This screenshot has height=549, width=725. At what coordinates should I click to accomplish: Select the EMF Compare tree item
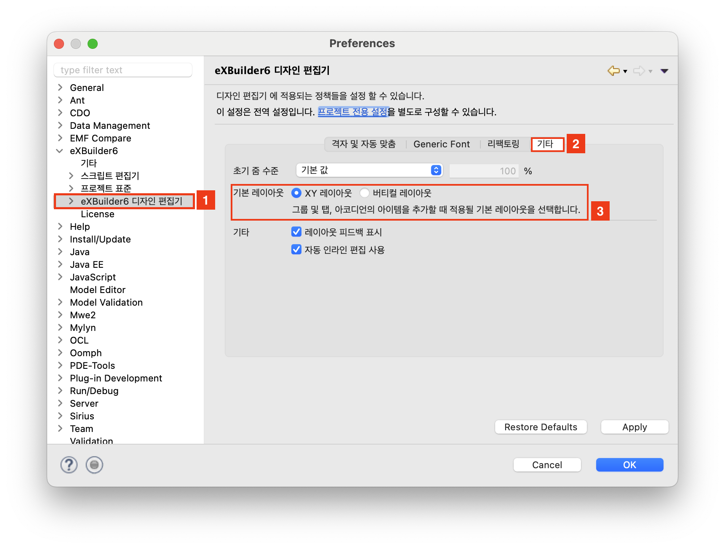coord(101,138)
